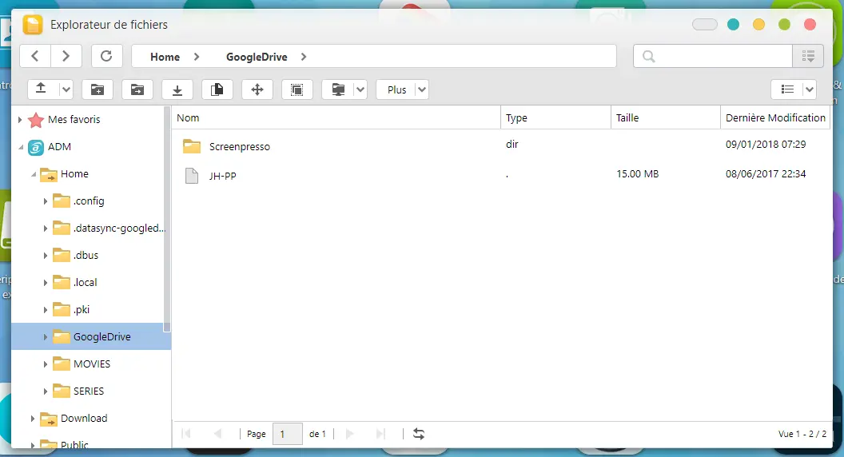Screen dimensions: 844x457
Task: Expand the .pki folder
Action: 46,310
